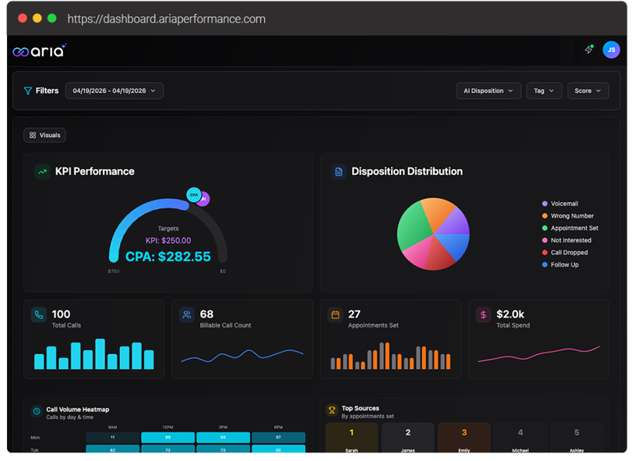Toggle Voicemail legend entry
635x461 pixels.
pyautogui.click(x=560, y=204)
